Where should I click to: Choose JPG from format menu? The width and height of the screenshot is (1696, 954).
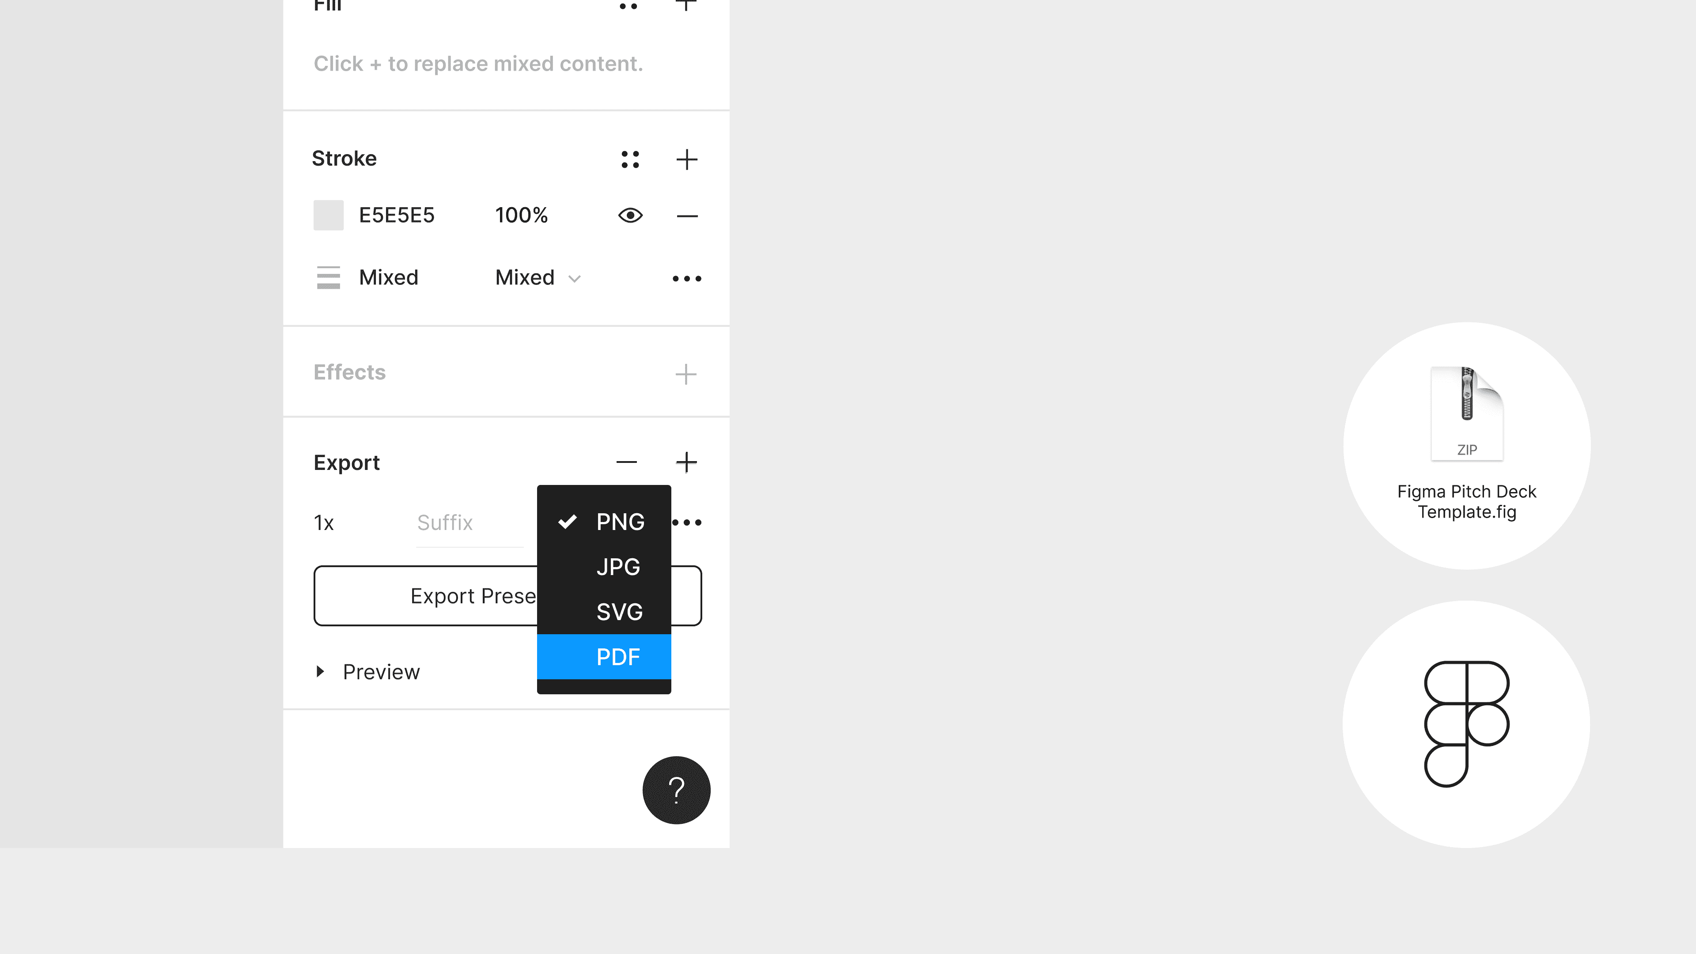(604, 567)
